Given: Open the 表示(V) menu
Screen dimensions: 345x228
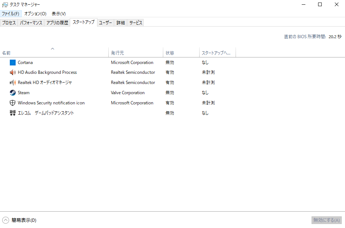Looking at the screenshot, I should (x=59, y=14).
